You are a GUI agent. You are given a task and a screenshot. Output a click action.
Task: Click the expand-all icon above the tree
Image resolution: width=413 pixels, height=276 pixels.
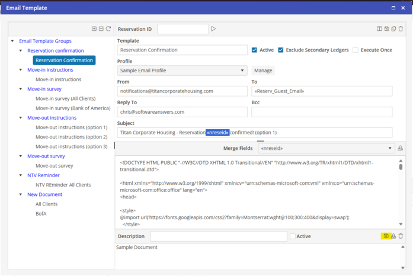pyautogui.click(x=94, y=29)
